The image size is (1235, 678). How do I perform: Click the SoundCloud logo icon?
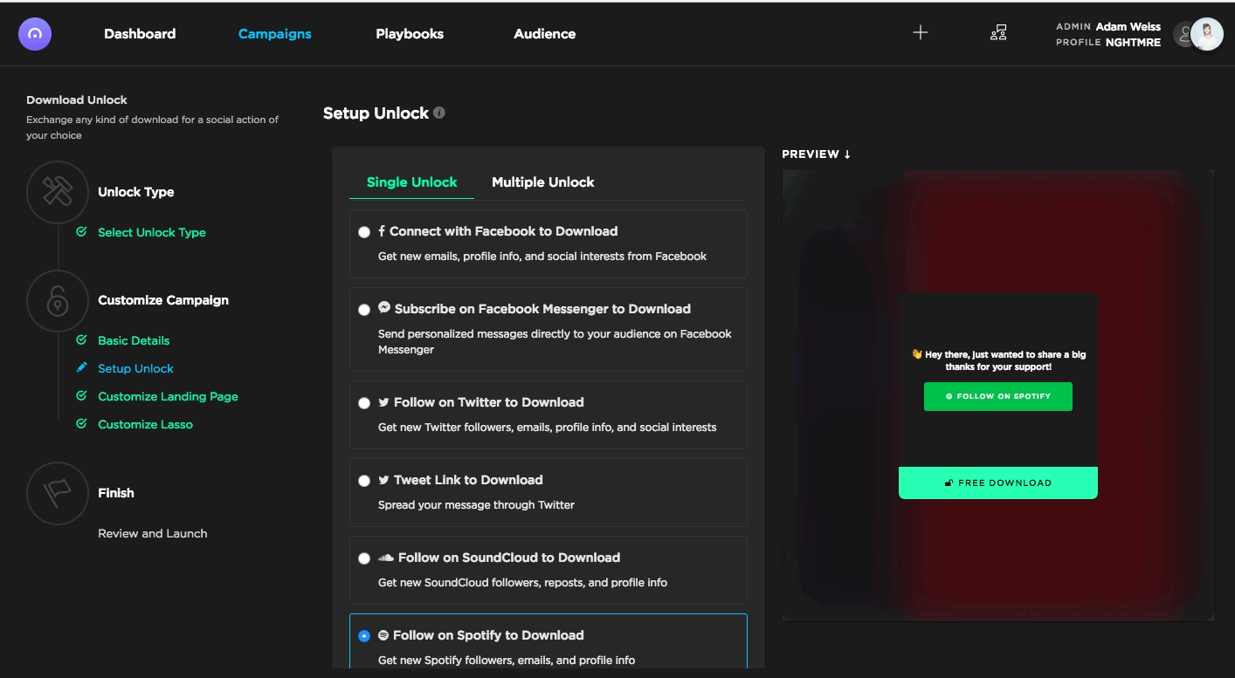386,558
